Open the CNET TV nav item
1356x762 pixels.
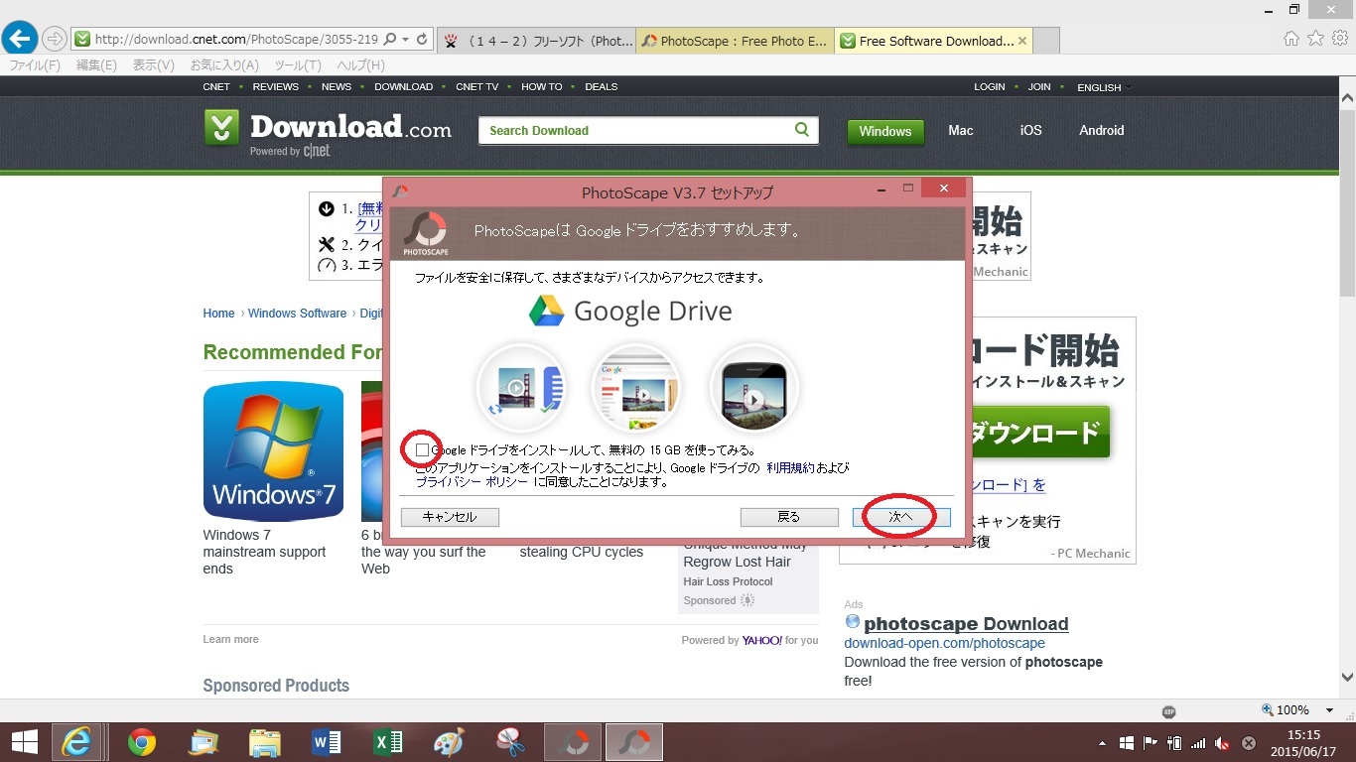[x=477, y=86]
